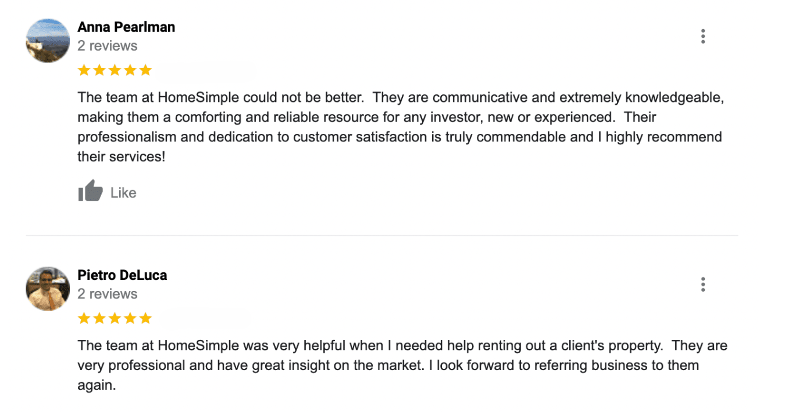Click the thumbs-up icon on Anna's review
The height and width of the screenshot is (412, 785).
point(90,191)
